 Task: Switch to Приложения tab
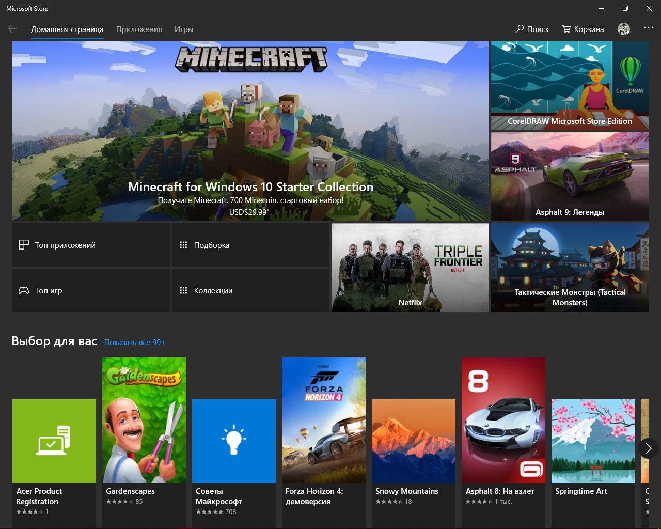[139, 29]
